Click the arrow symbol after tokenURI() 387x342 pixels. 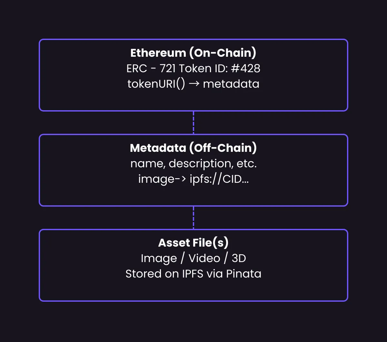(x=194, y=84)
